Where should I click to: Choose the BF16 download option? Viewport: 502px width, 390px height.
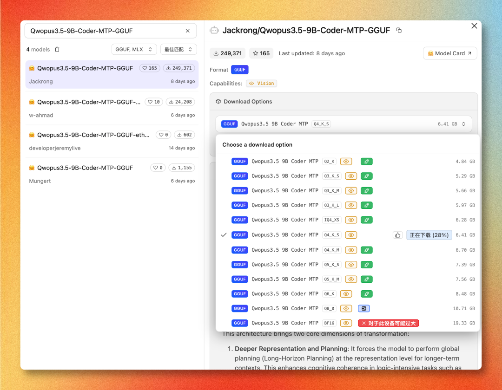pyautogui.click(x=348, y=323)
